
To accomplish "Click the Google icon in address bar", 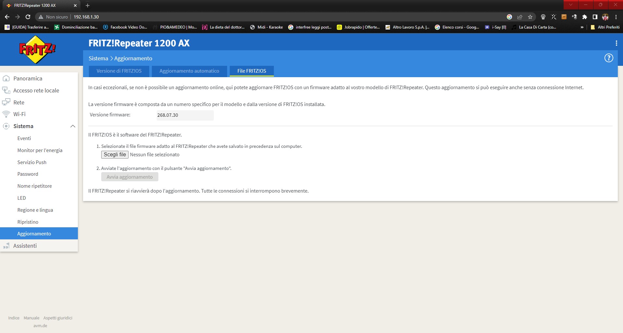I will (x=509, y=17).
